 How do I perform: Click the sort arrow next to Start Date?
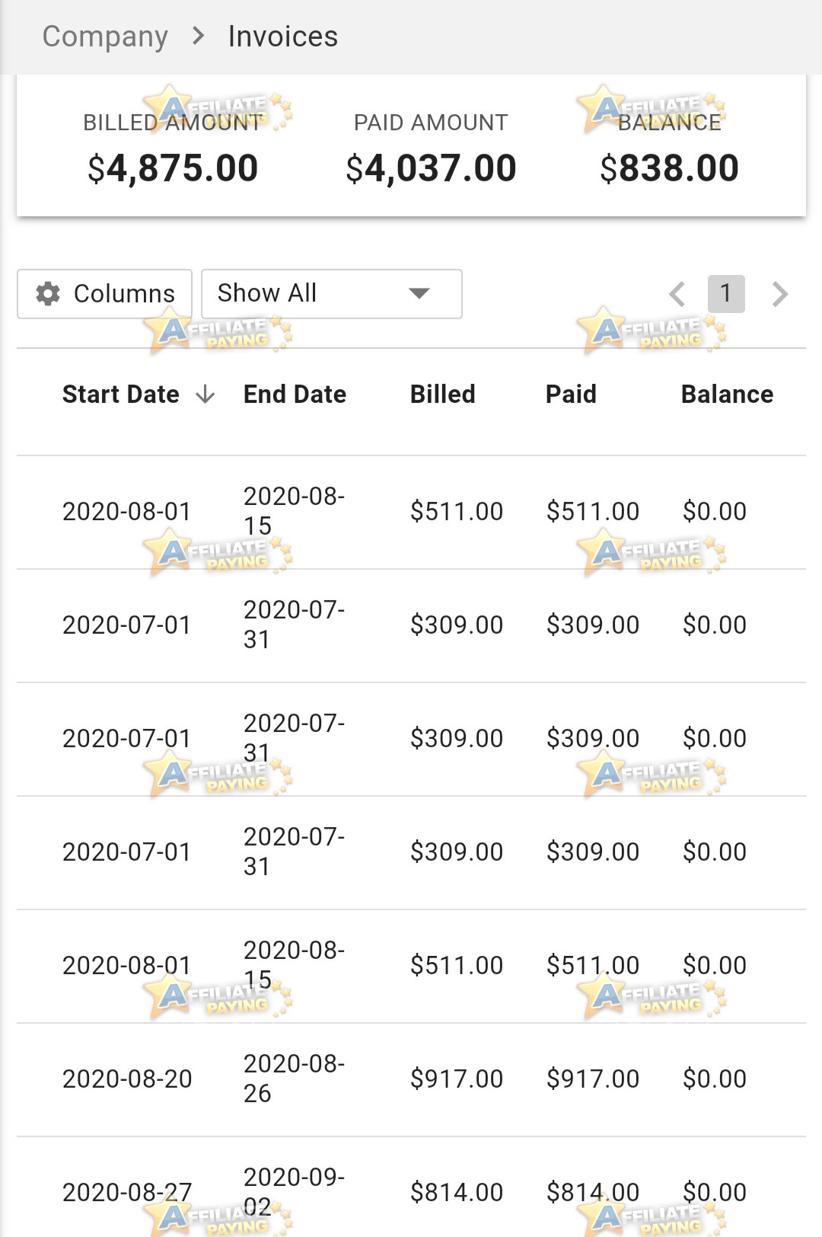[205, 395]
